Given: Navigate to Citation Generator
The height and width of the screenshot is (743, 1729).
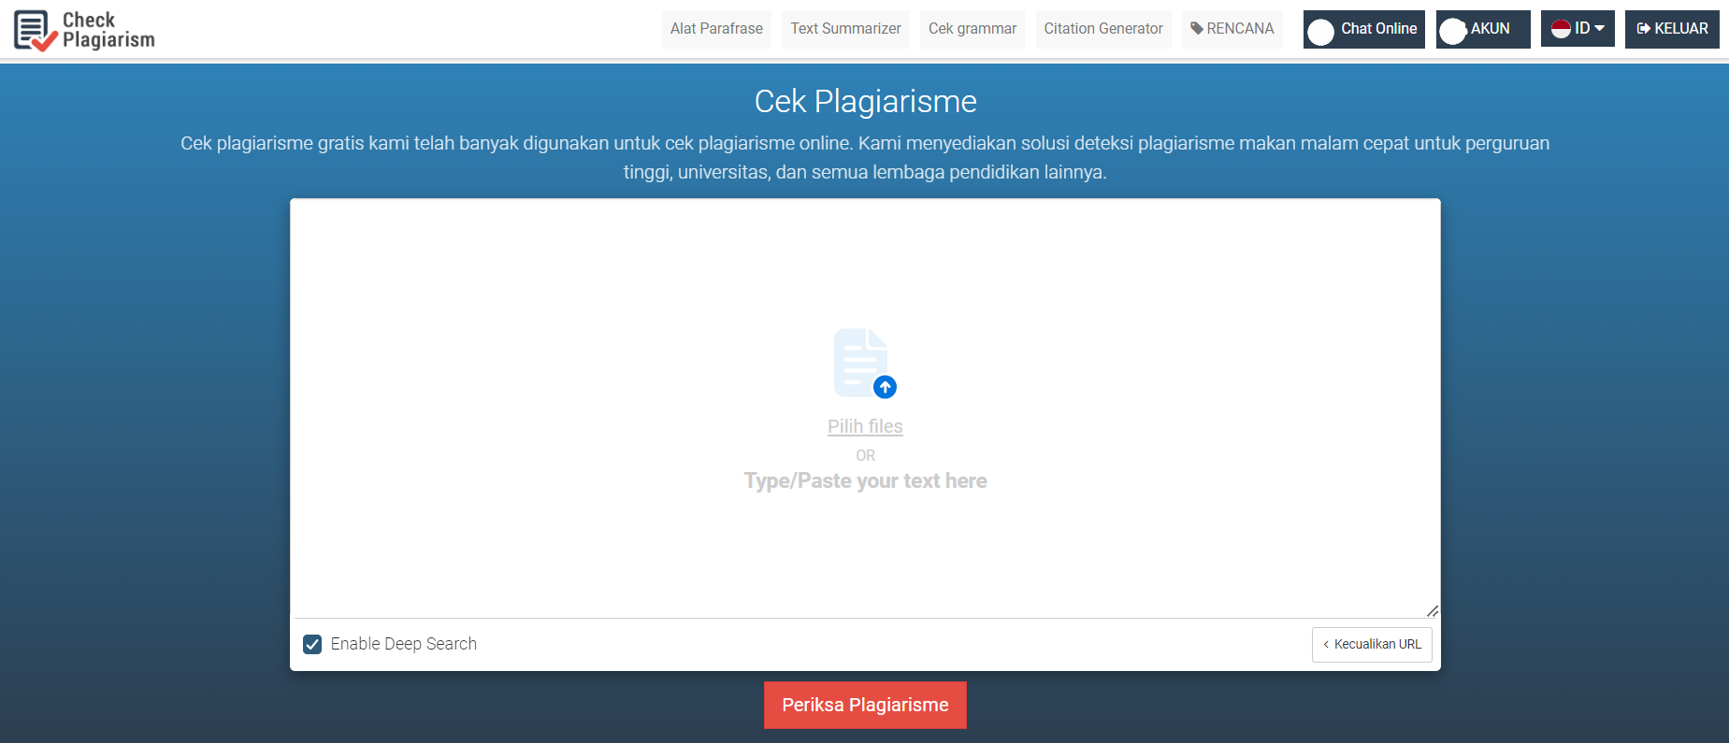Looking at the screenshot, I should (1102, 29).
